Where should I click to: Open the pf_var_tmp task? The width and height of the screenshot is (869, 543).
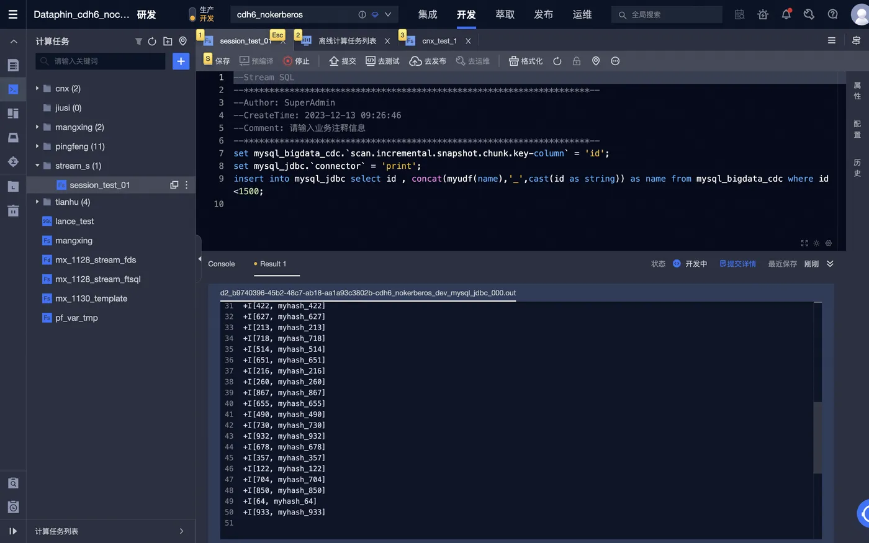(76, 317)
